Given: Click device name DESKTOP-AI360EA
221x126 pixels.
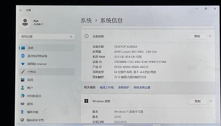Looking at the screenshot, I should pos(126,46).
